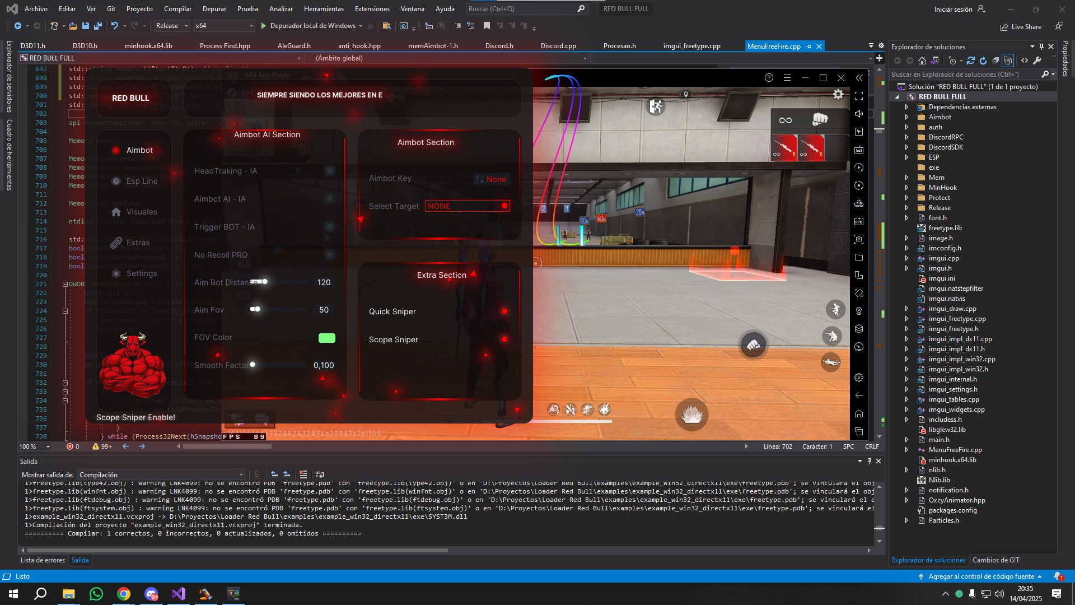Viewport: 1075px width, 605px height.
Task: Open the 100 % zoom level dropdown
Action: 35,446
